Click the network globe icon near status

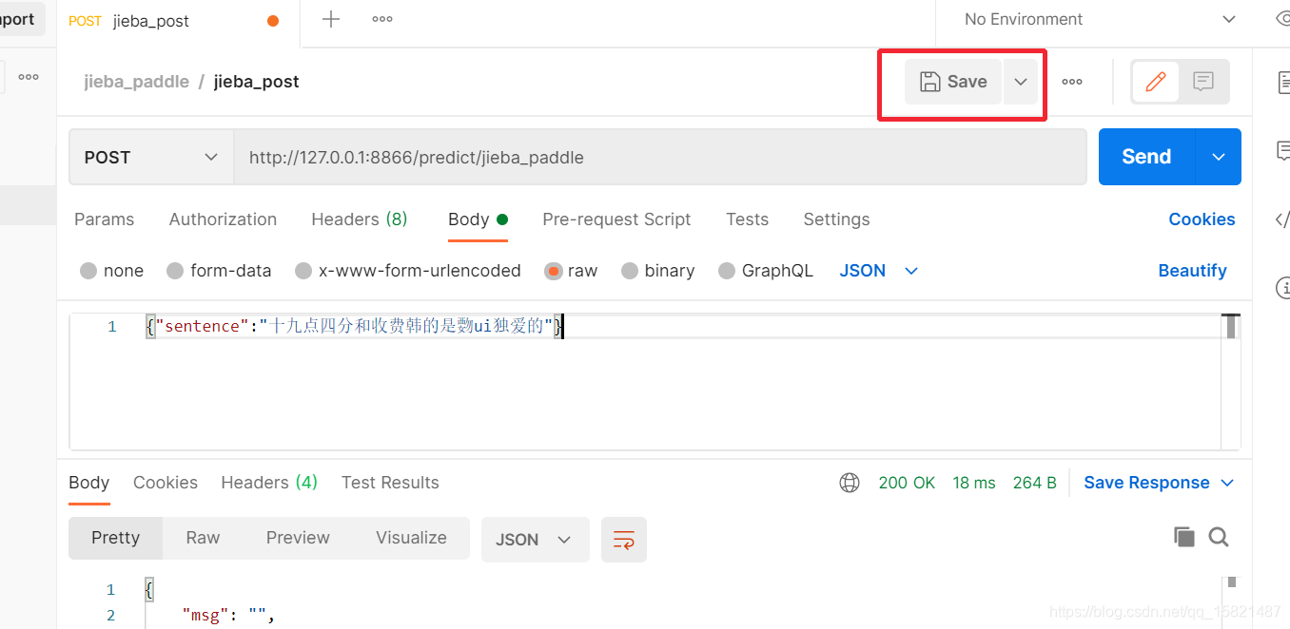[850, 483]
